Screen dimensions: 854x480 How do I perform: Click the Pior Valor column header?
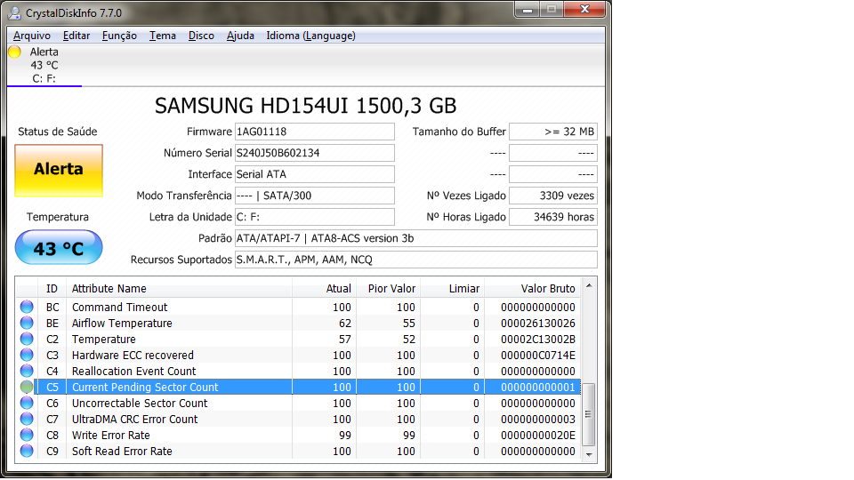[x=389, y=288]
